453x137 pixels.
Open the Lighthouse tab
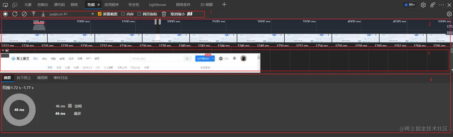[158, 5]
